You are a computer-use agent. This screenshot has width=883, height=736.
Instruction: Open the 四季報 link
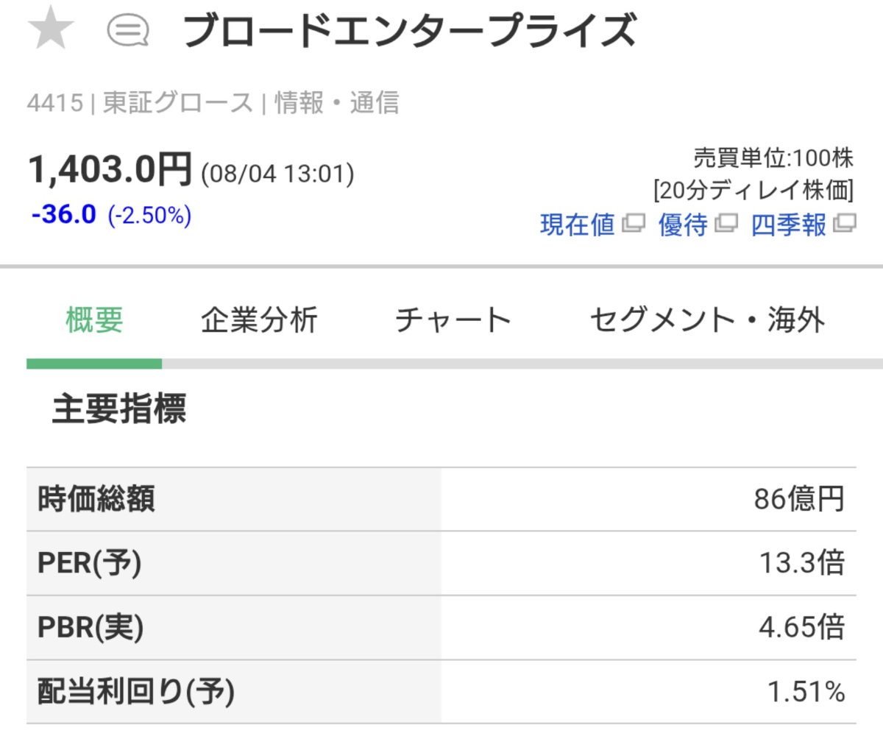[x=789, y=225]
